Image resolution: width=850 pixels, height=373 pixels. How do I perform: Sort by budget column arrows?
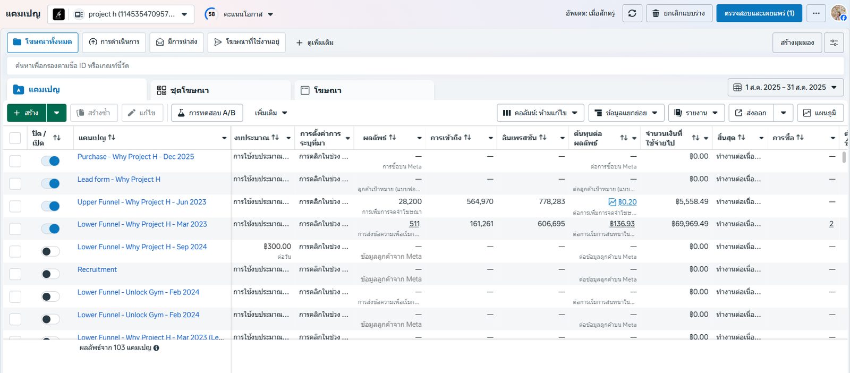coord(275,137)
